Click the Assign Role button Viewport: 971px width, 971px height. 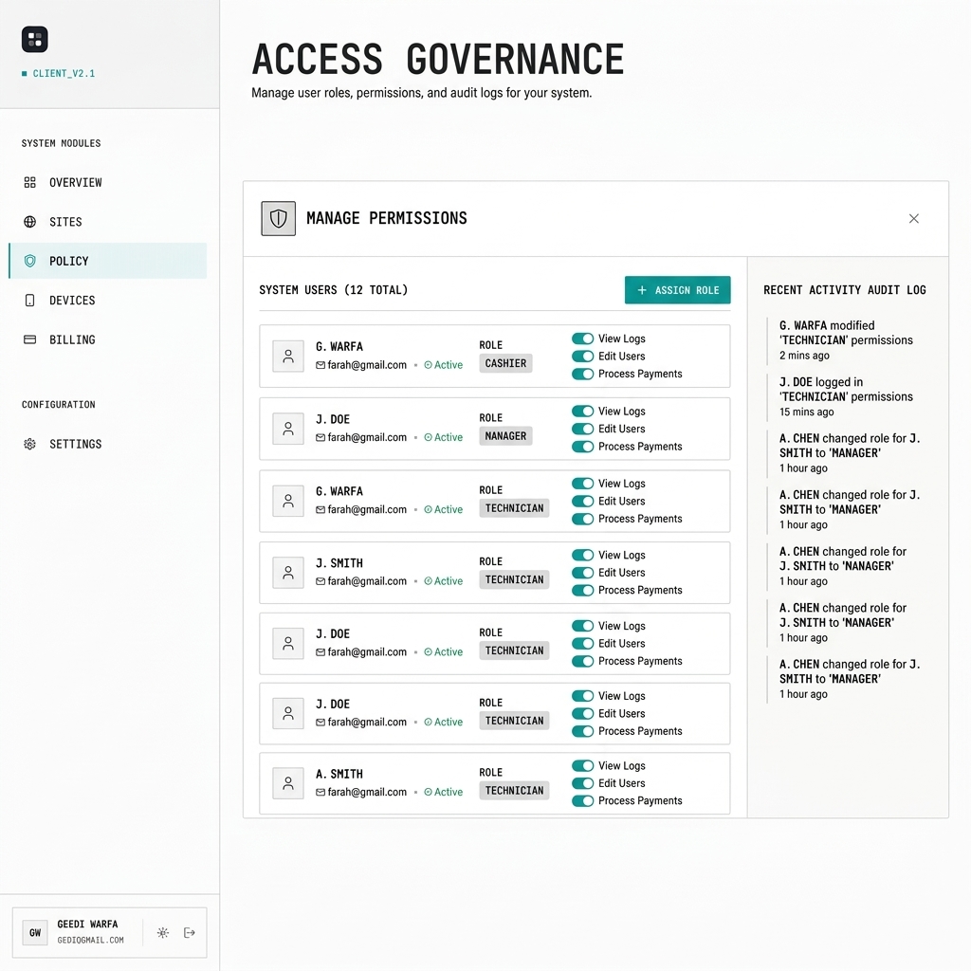pos(677,290)
